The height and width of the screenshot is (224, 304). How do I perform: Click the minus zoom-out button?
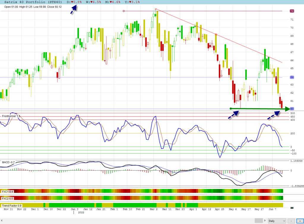291,221
